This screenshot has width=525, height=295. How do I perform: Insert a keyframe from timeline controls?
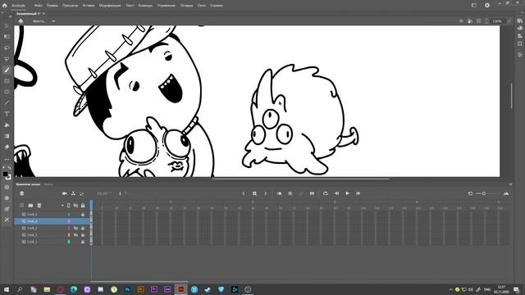[254, 193]
